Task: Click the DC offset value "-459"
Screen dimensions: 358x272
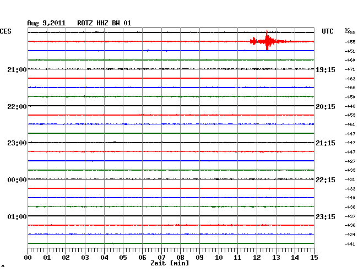Action: pyautogui.click(x=350, y=115)
